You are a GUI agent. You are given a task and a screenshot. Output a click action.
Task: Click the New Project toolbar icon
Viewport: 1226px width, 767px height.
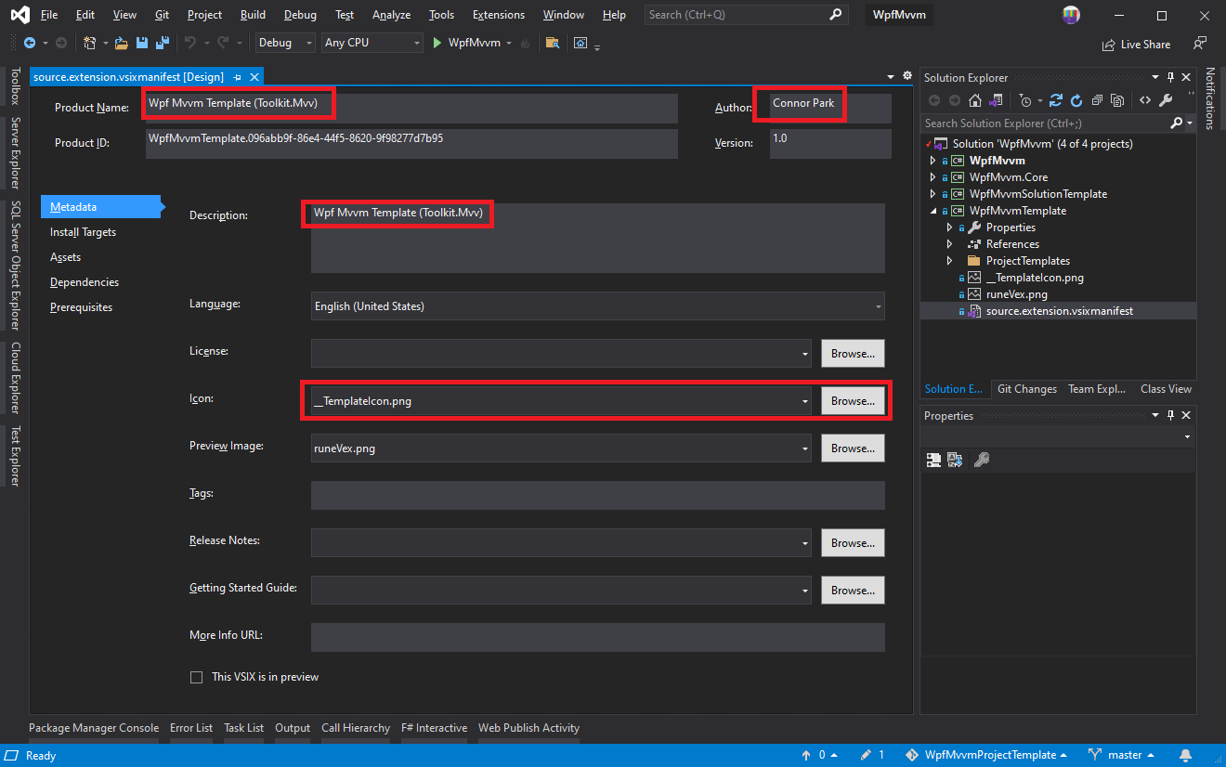(89, 43)
